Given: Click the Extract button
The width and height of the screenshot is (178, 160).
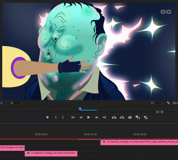Looking at the screenshot, I should click(122, 117).
